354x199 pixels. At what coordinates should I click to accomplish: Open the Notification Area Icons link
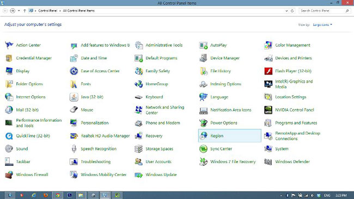click(x=231, y=110)
